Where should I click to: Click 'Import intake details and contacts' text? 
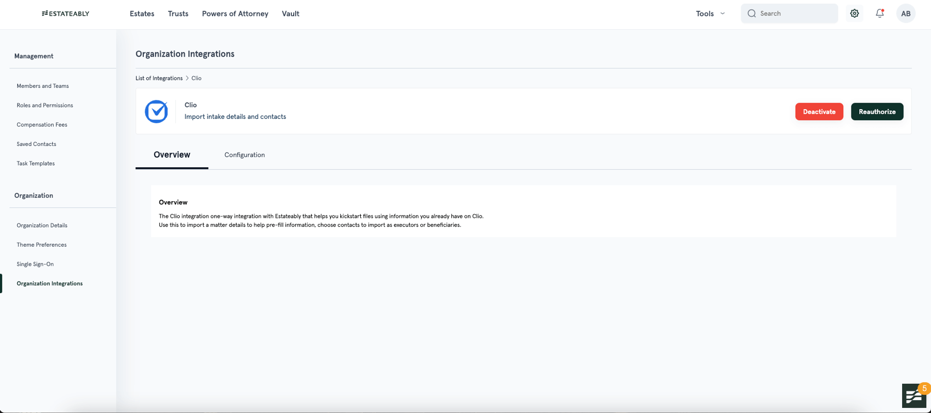coord(235,117)
